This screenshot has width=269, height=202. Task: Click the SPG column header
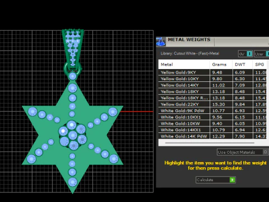coord(259,65)
